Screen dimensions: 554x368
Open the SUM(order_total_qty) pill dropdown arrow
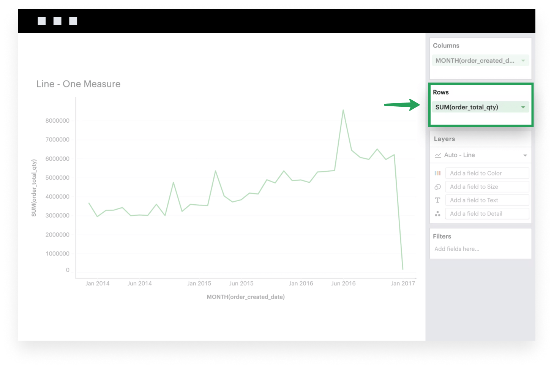pyautogui.click(x=523, y=107)
